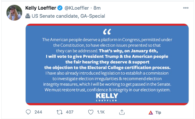The width and height of the screenshot is (195, 119).
Task: Click the Brave triangle Tip icon
Action: [x=151, y=112]
